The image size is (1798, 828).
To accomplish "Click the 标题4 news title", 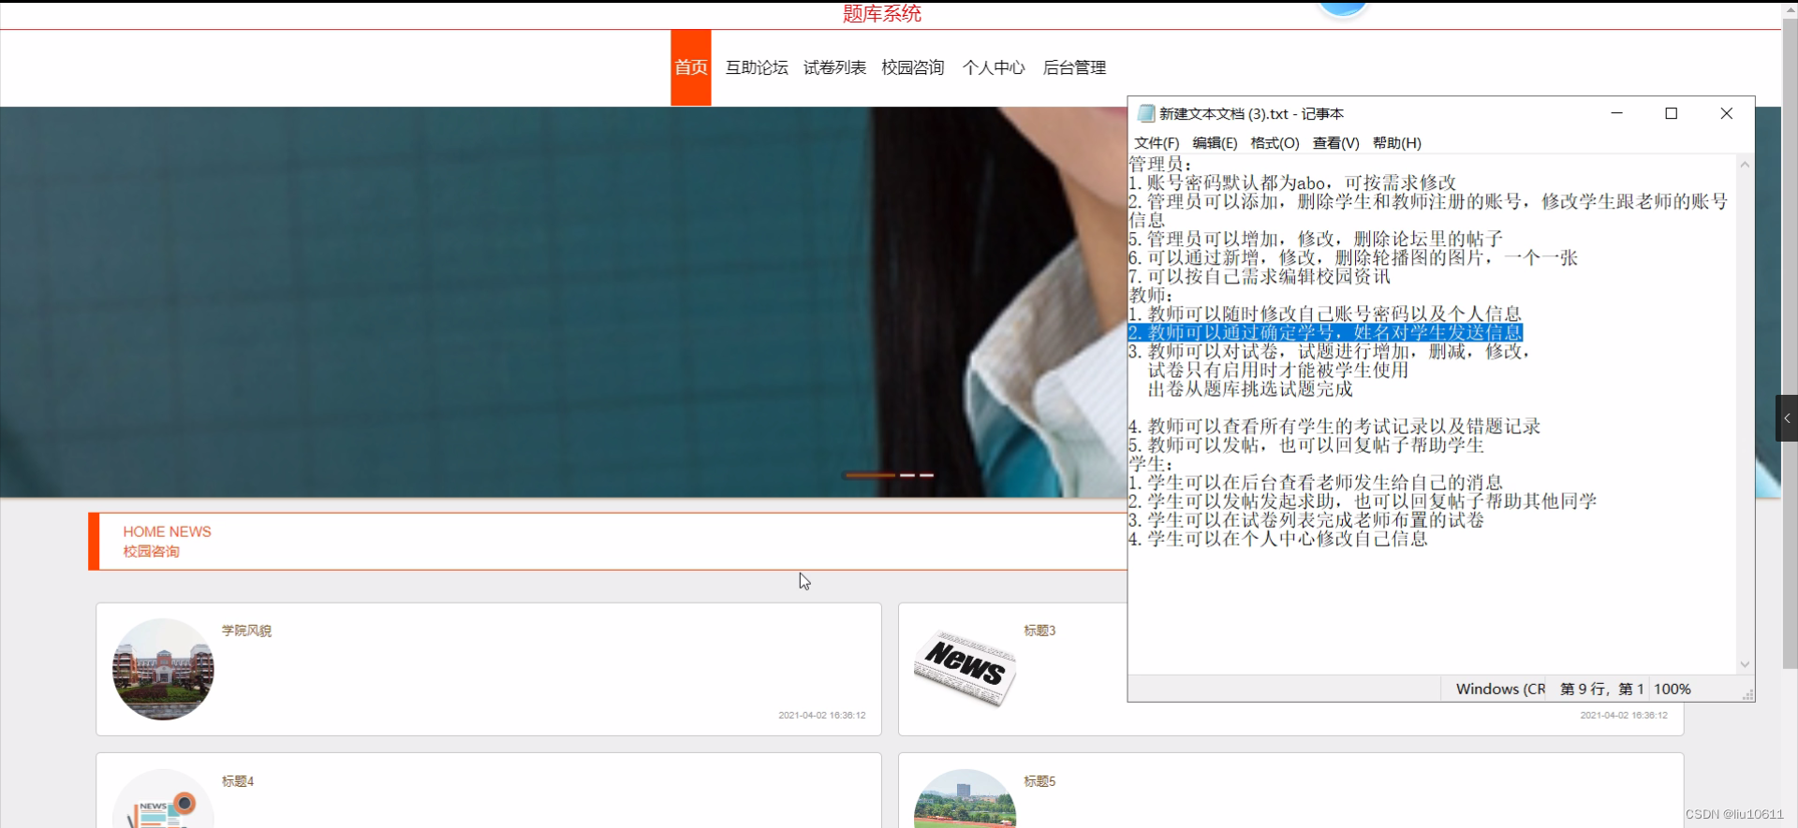I will click(x=238, y=781).
